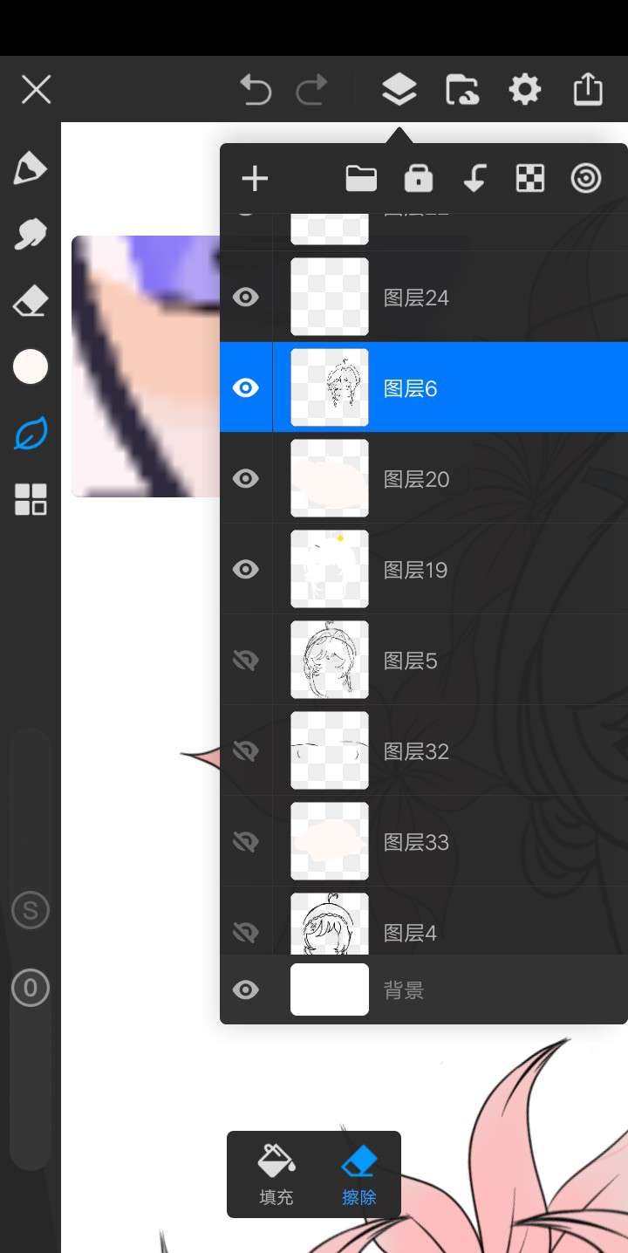Lock the selected layer
The width and height of the screenshot is (628, 1253).
click(x=419, y=179)
